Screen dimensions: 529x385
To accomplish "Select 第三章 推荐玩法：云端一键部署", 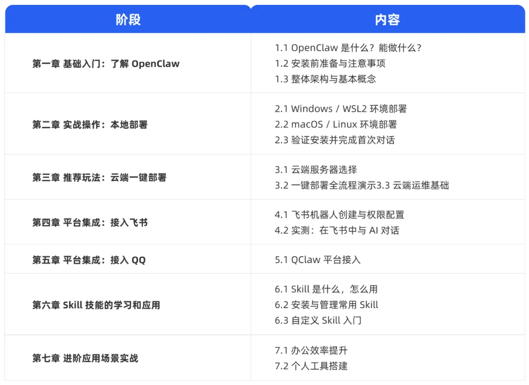I will pyautogui.click(x=99, y=177).
